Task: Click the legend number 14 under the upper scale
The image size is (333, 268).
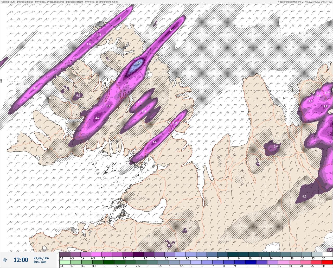Action: click(271, 258)
